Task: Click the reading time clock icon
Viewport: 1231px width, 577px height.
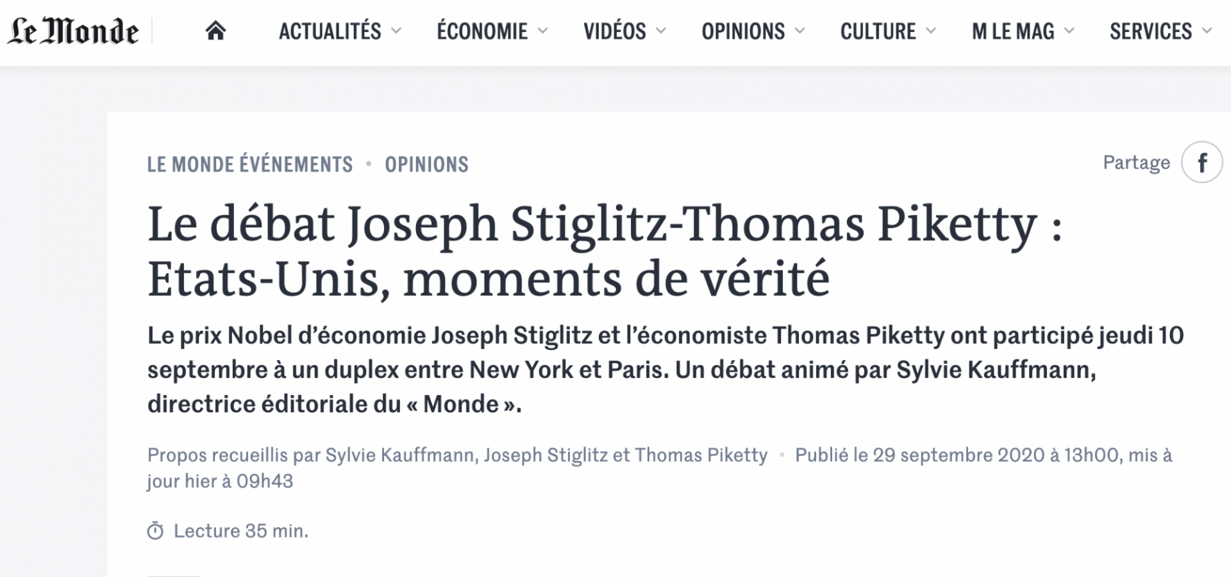Action: (x=155, y=531)
